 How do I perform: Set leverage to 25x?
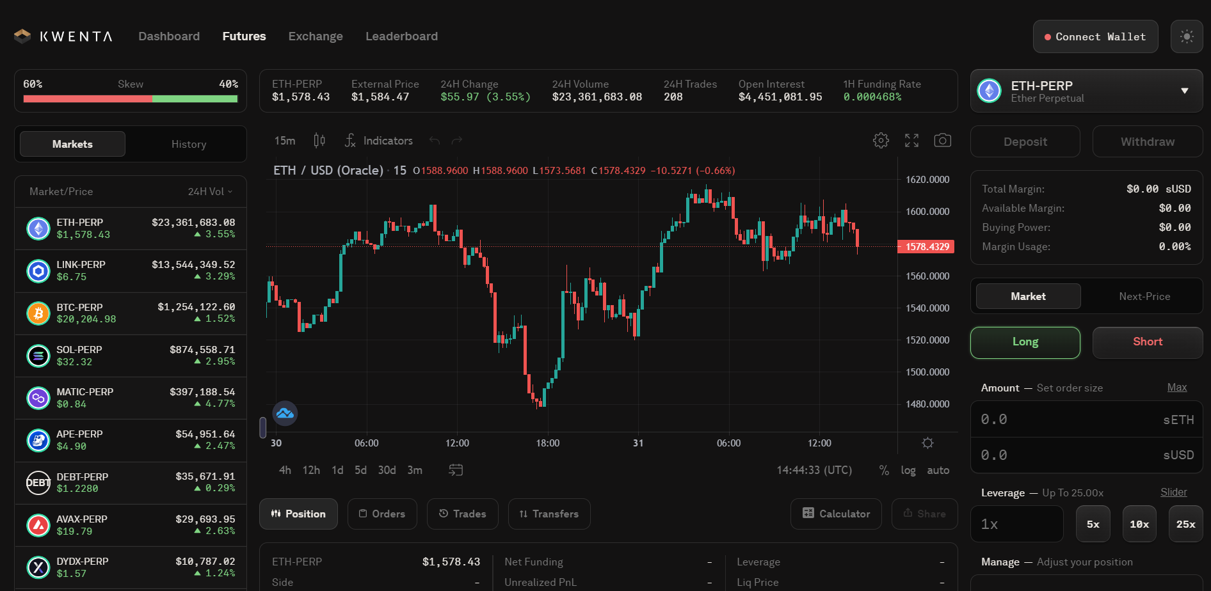click(1185, 524)
